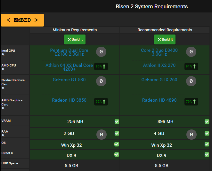Open the GeForce GT 530 link
The width and height of the screenshot is (212, 171).
[x=69, y=80]
